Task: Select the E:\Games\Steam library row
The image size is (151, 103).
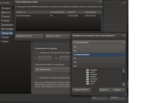Action: (58, 16)
